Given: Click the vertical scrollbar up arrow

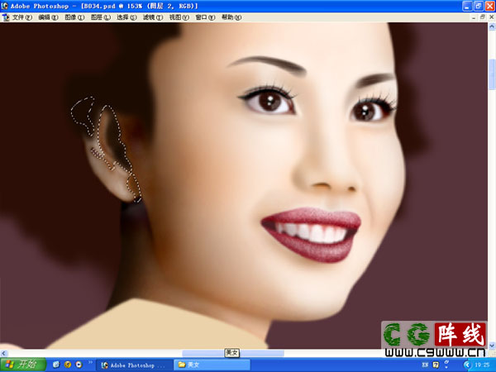Looking at the screenshot, I should click(x=492, y=27).
